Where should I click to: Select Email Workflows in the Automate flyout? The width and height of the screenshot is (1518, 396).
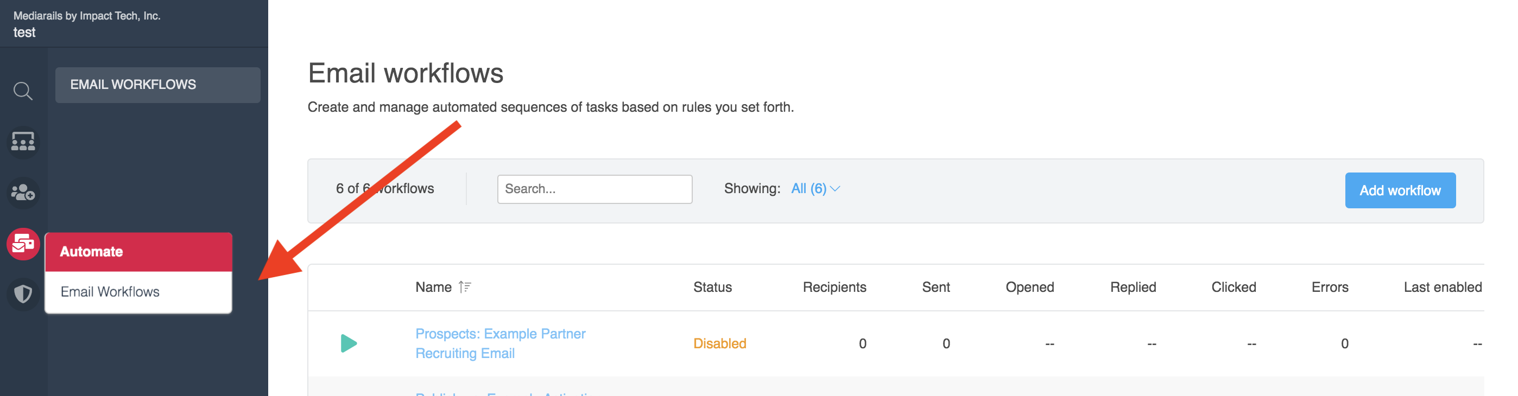click(110, 292)
